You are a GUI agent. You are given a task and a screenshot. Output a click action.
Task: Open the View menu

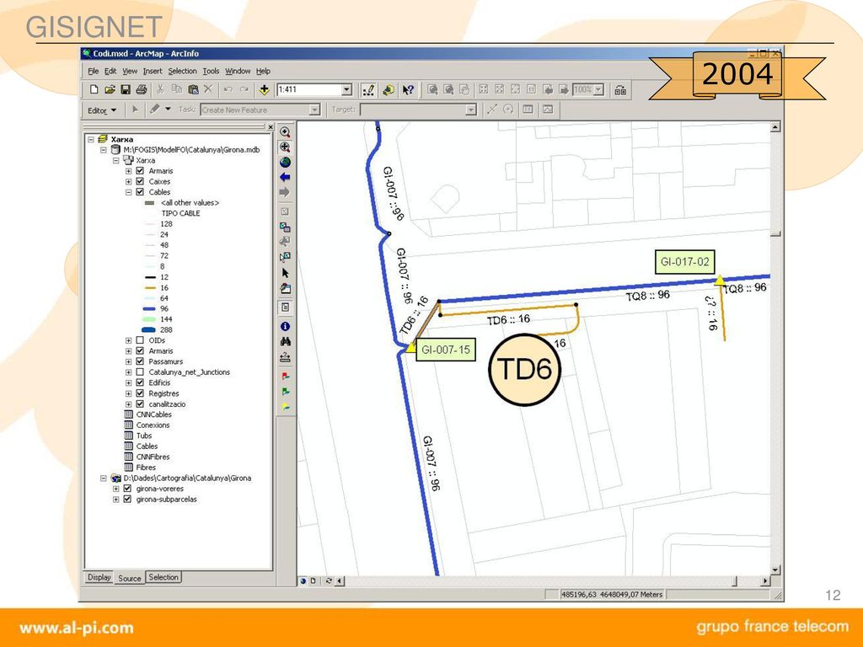coord(130,71)
